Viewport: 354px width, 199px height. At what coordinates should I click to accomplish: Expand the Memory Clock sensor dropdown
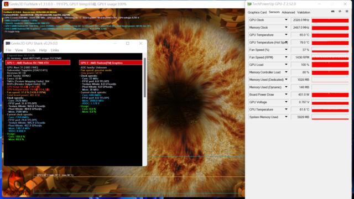pyautogui.click(x=286, y=27)
